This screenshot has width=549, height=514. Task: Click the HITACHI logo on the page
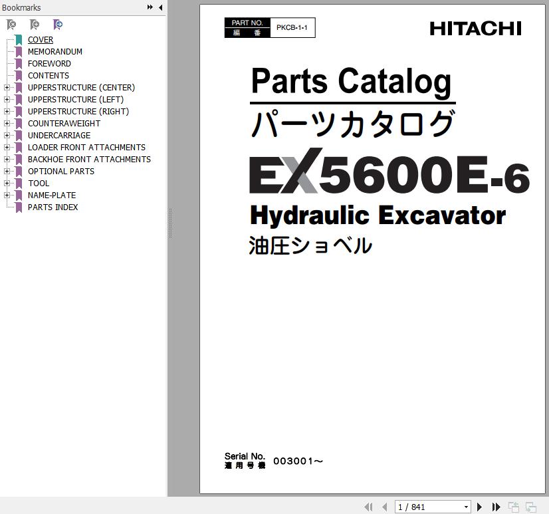pyautogui.click(x=475, y=29)
